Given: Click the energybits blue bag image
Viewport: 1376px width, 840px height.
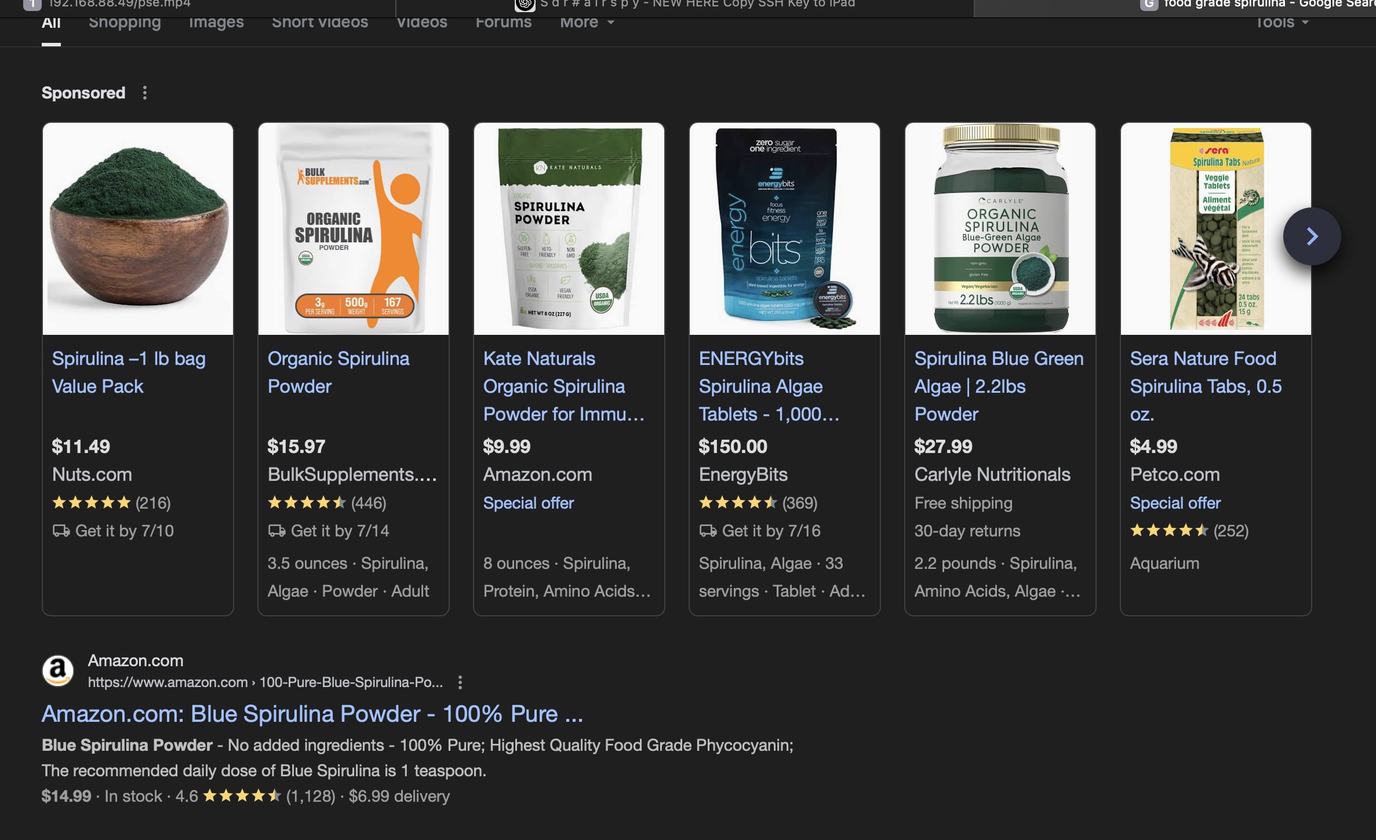Looking at the screenshot, I should click(785, 229).
